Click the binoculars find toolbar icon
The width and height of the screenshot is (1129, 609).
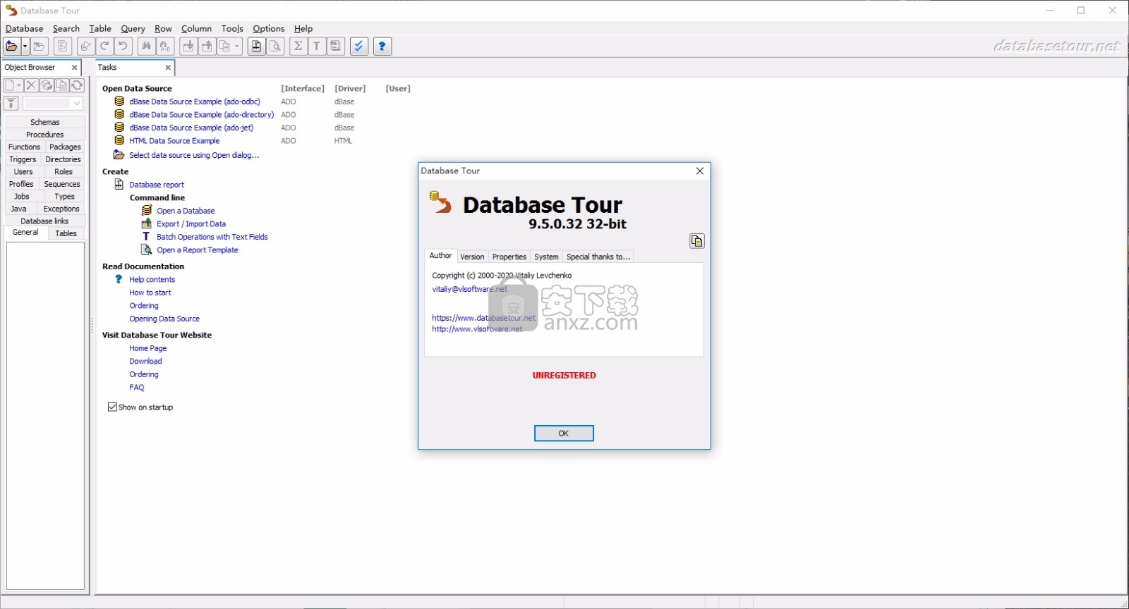tap(146, 47)
